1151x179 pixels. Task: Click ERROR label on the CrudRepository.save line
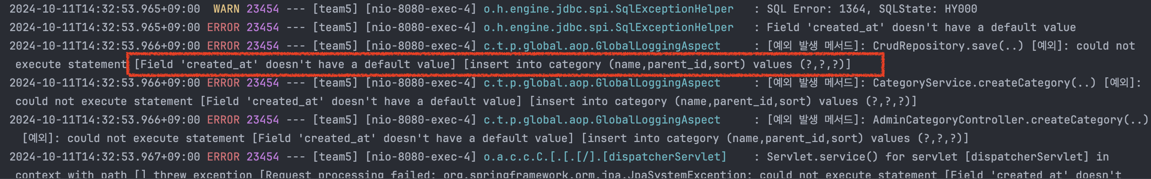[x=223, y=46]
